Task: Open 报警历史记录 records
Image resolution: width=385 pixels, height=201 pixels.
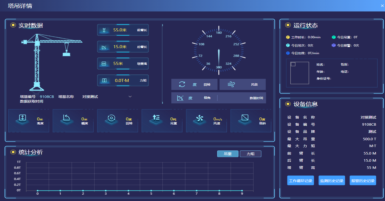Action: pos(363,180)
